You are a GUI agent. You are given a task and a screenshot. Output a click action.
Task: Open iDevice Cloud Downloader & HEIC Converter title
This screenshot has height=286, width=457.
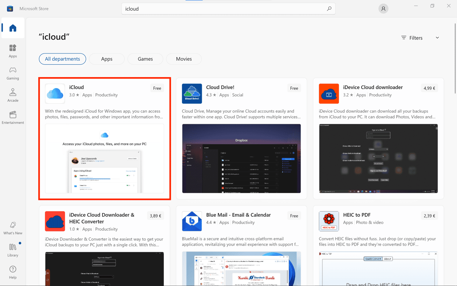click(x=102, y=218)
